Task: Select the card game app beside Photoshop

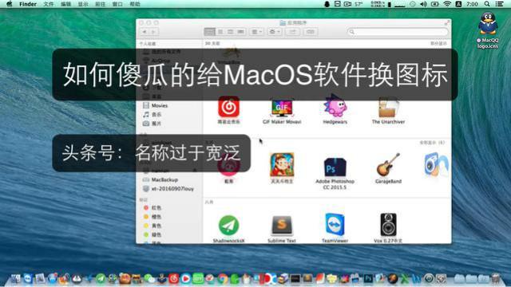Action: [x=282, y=166]
